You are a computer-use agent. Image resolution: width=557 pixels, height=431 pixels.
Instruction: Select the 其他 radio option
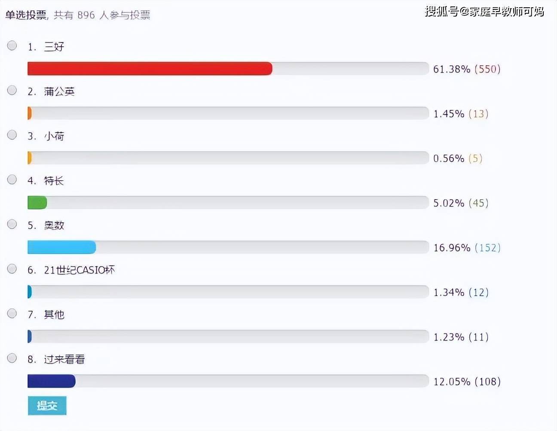12,313
